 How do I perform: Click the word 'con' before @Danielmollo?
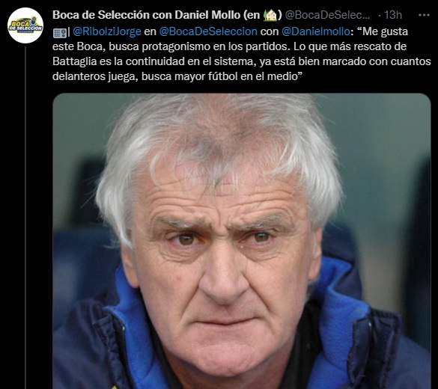(270, 31)
